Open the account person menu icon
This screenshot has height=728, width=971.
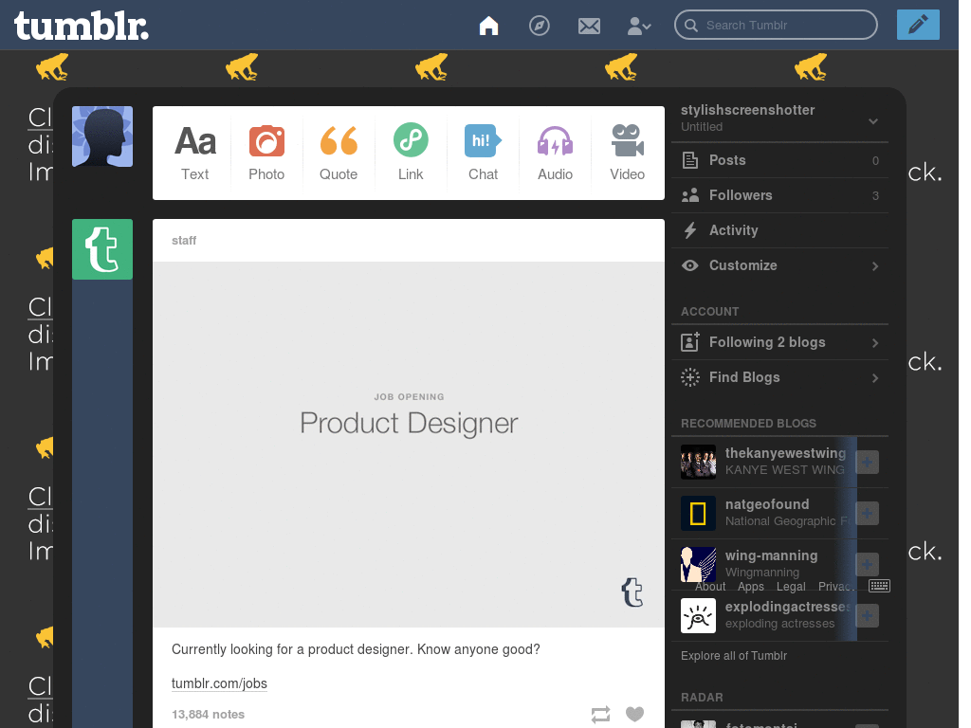[x=638, y=26]
